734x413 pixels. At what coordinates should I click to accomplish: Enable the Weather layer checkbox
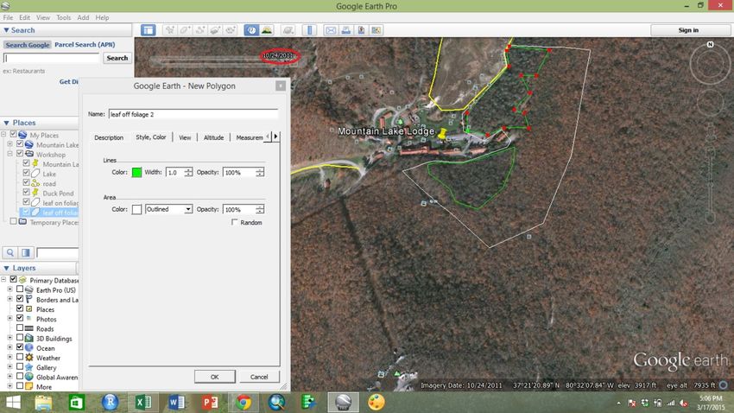pos(20,357)
